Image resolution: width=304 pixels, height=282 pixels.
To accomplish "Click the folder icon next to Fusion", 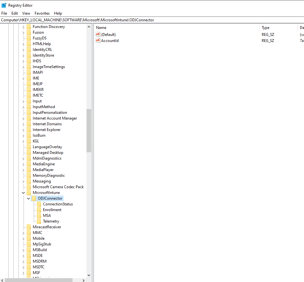I will [29, 32].
